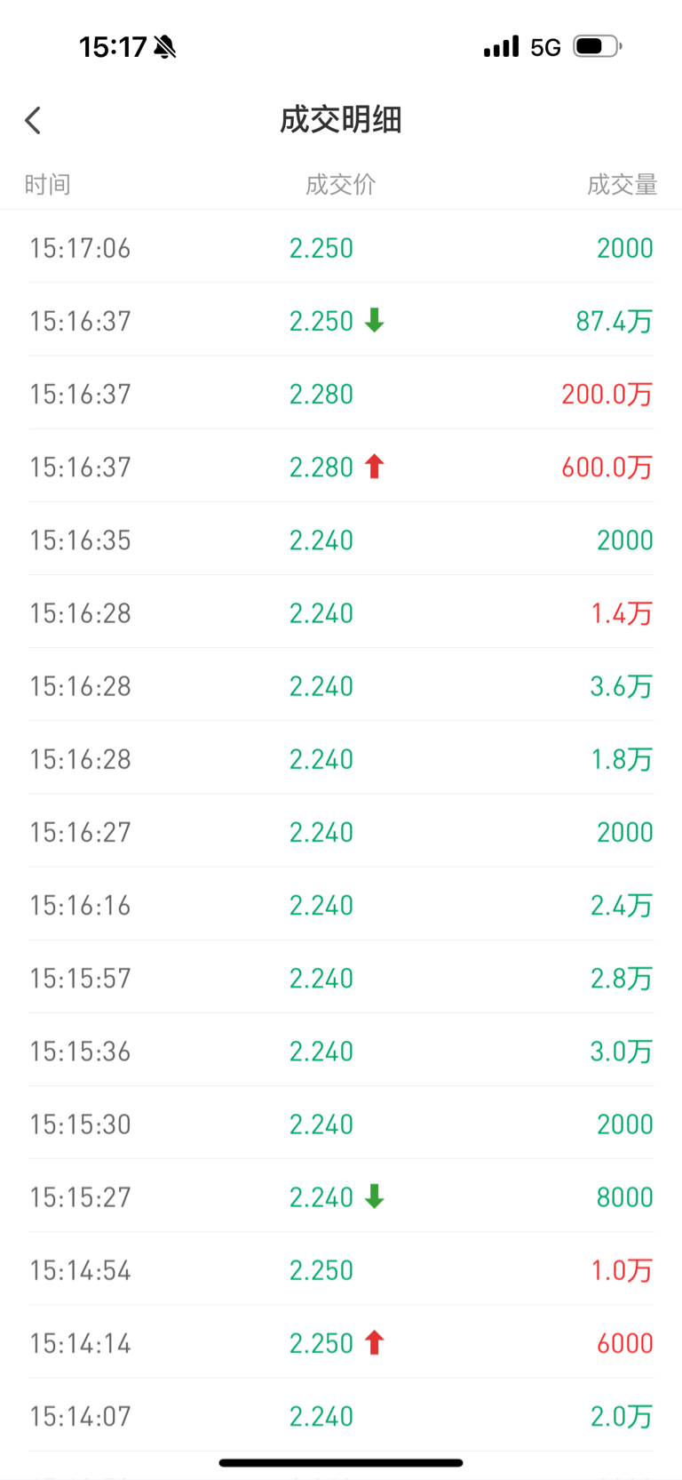Tap the 成交明细 page title
Screen dimensions: 682x1480
pos(341,120)
